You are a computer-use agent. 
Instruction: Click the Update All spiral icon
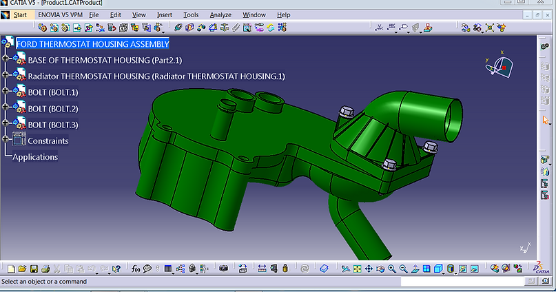click(x=305, y=269)
